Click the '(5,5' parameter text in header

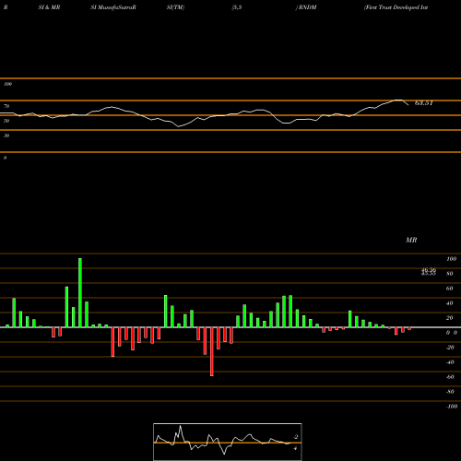pyautogui.click(x=237, y=7)
